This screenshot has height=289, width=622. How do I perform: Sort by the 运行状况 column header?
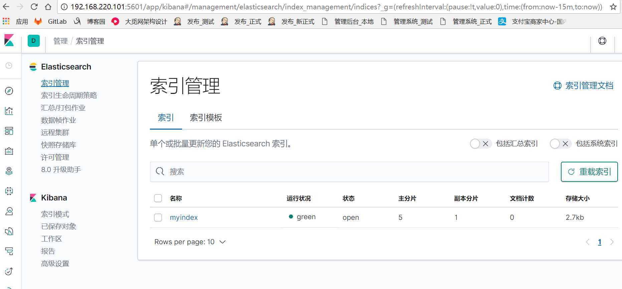point(299,198)
